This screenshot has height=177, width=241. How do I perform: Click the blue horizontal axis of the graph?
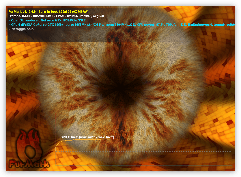(144, 165)
